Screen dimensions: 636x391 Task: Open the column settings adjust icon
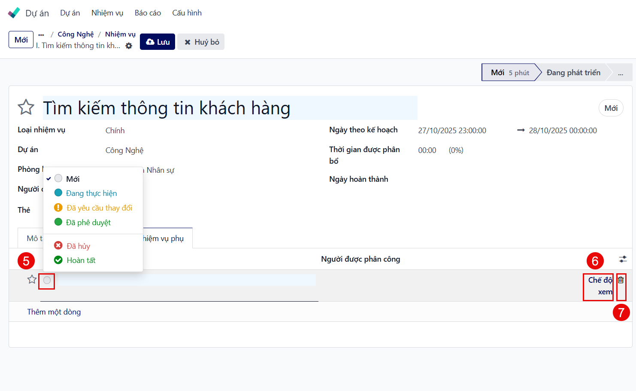pos(622,259)
